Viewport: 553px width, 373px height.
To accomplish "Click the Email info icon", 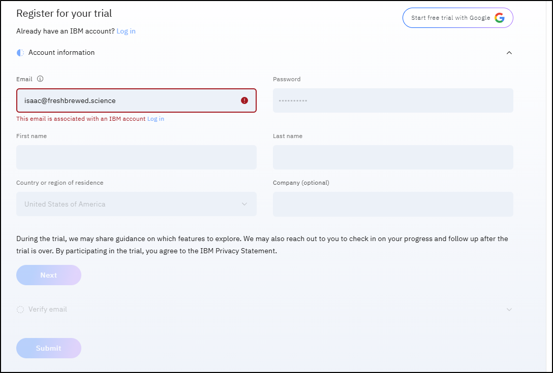I will (40, 79).
